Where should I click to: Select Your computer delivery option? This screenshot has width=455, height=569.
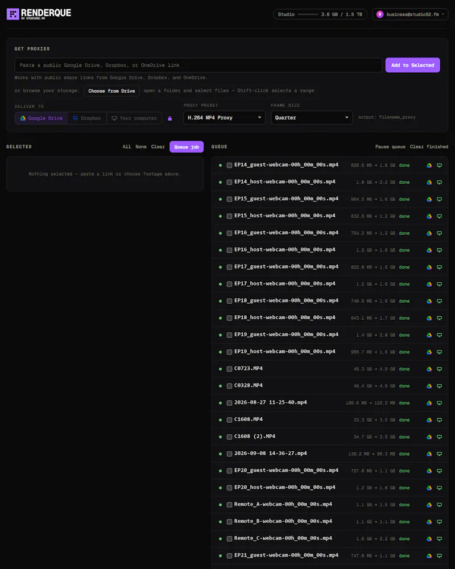click(x=134, y=118)
